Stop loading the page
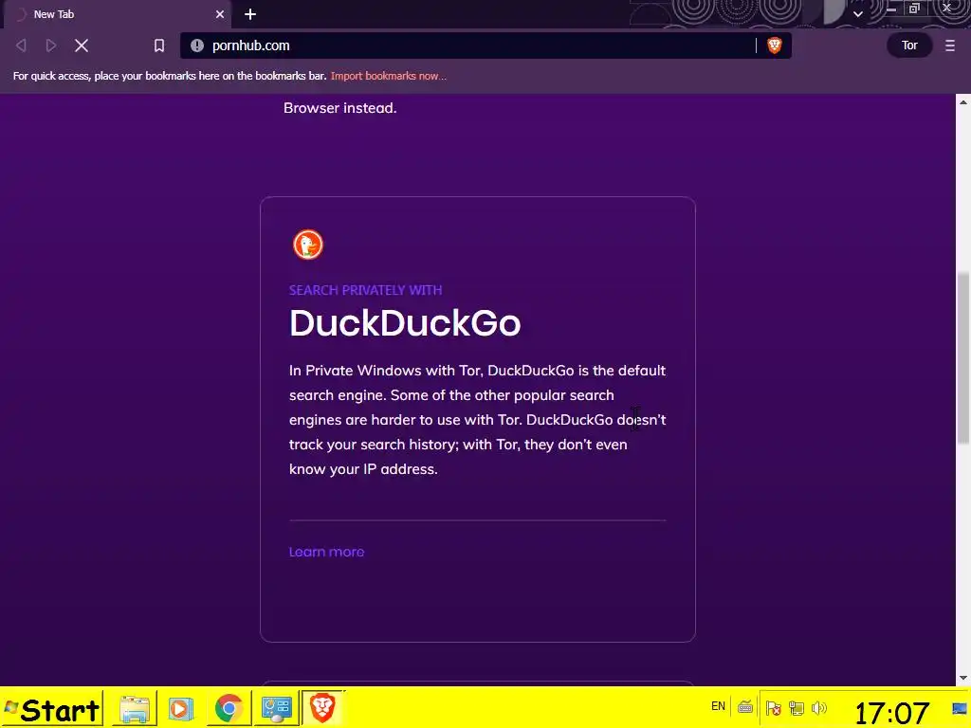The height and width of the screenshot is (728, 971). click(82, 45)
